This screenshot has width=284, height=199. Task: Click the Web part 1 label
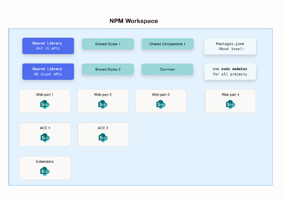point(45,94)
